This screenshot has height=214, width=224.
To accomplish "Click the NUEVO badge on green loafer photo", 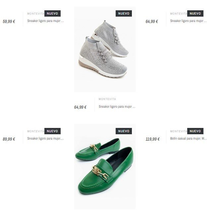I will pyautogui.click(x=124, y=131).
